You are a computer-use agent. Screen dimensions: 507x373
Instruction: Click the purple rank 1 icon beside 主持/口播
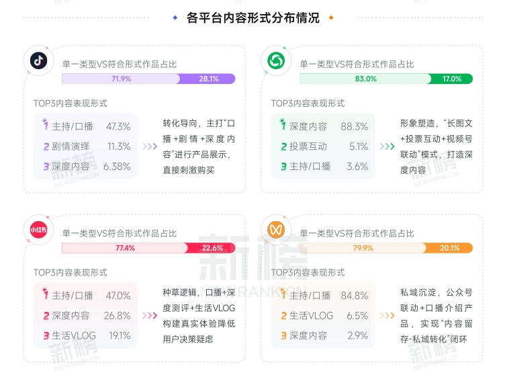(45, 126)
